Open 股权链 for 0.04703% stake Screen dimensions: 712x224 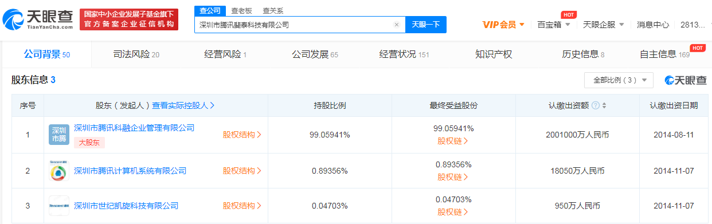point(453,211)
